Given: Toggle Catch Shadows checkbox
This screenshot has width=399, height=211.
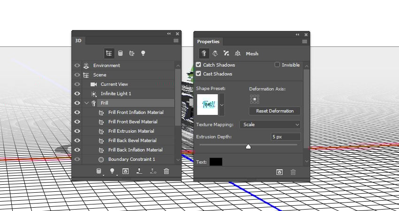Looking at the screenshot, I should tap(199, 65).
